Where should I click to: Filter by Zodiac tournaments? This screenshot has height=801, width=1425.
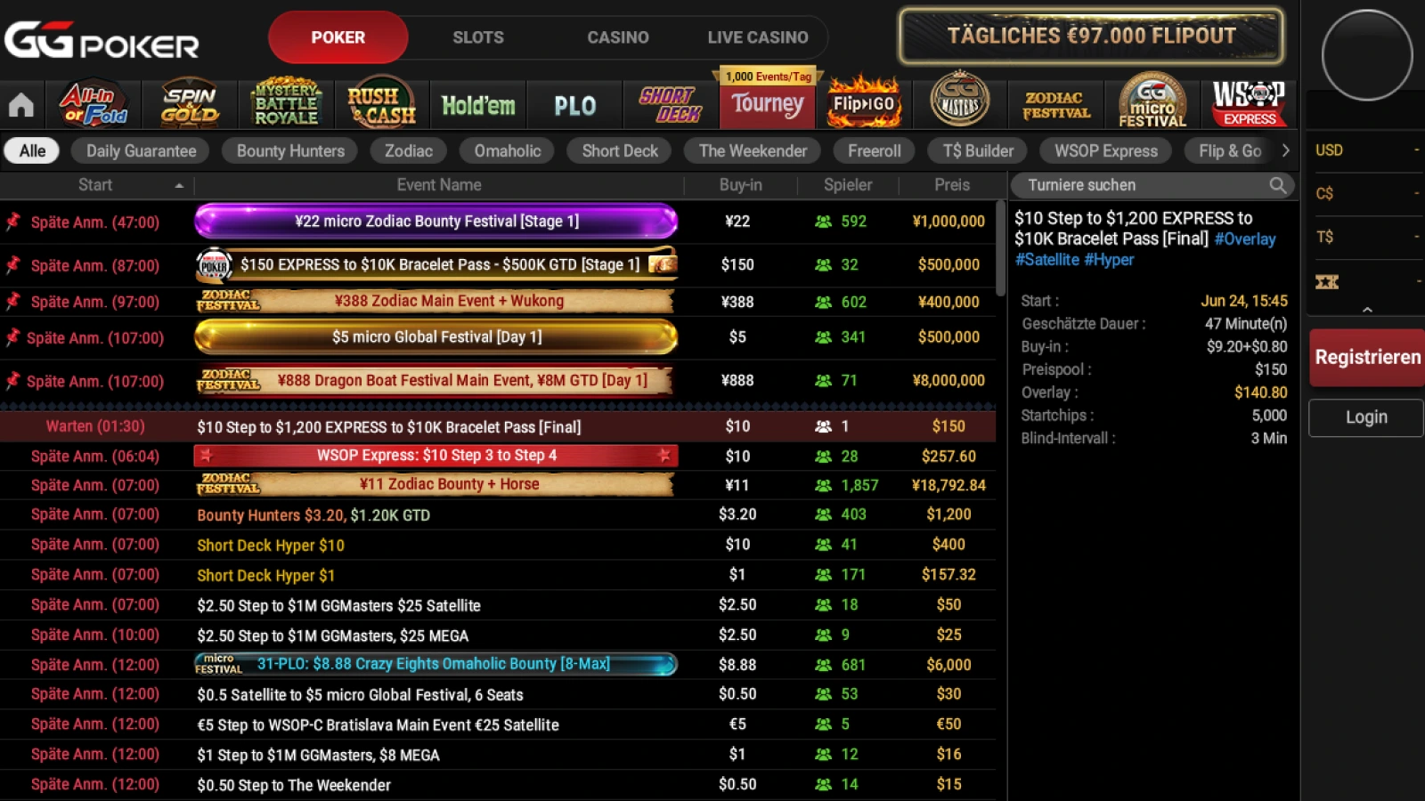[x=409, y=150]
